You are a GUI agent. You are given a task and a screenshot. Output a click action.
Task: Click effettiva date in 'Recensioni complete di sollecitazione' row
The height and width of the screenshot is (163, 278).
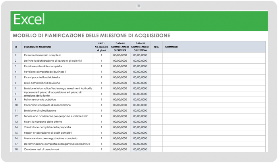click(x=140, y=105)
